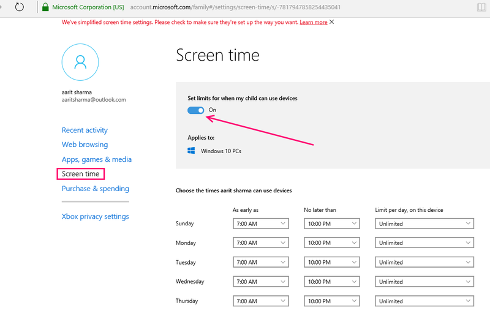Expand Tuesday No later than dropdown

(332, 262)
